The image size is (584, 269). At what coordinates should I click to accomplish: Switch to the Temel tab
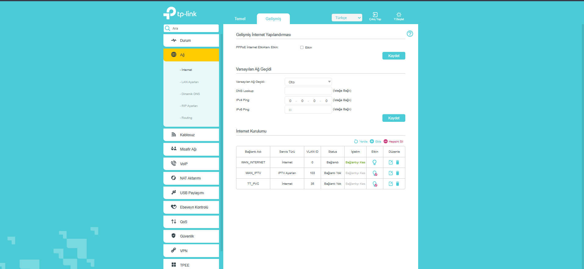240,19
